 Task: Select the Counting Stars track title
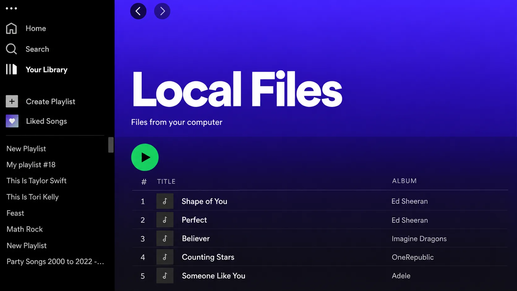pos(208,257)
